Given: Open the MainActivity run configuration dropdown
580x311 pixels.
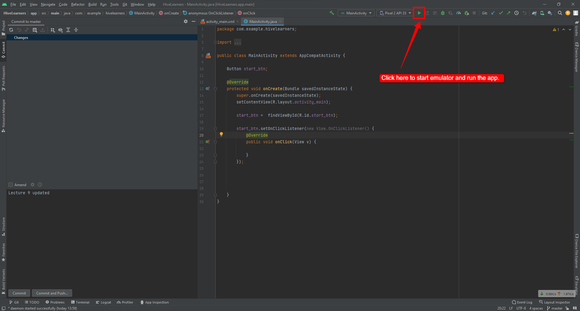Looking at the screenshot, I should (x=356, y=13).
